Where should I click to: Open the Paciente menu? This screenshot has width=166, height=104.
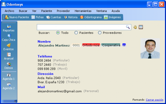pos(46,11)
